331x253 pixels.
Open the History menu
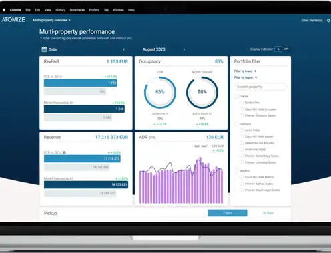pyautogui.click(x=61, y=10)
